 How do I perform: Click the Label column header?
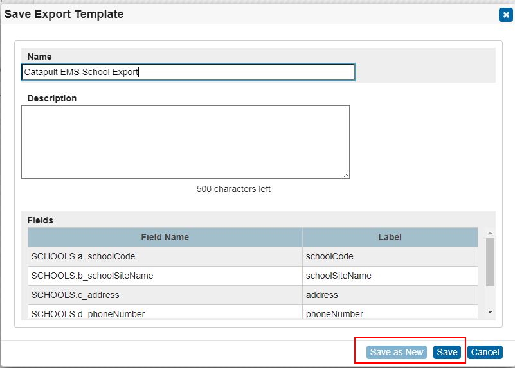[390, 237]
